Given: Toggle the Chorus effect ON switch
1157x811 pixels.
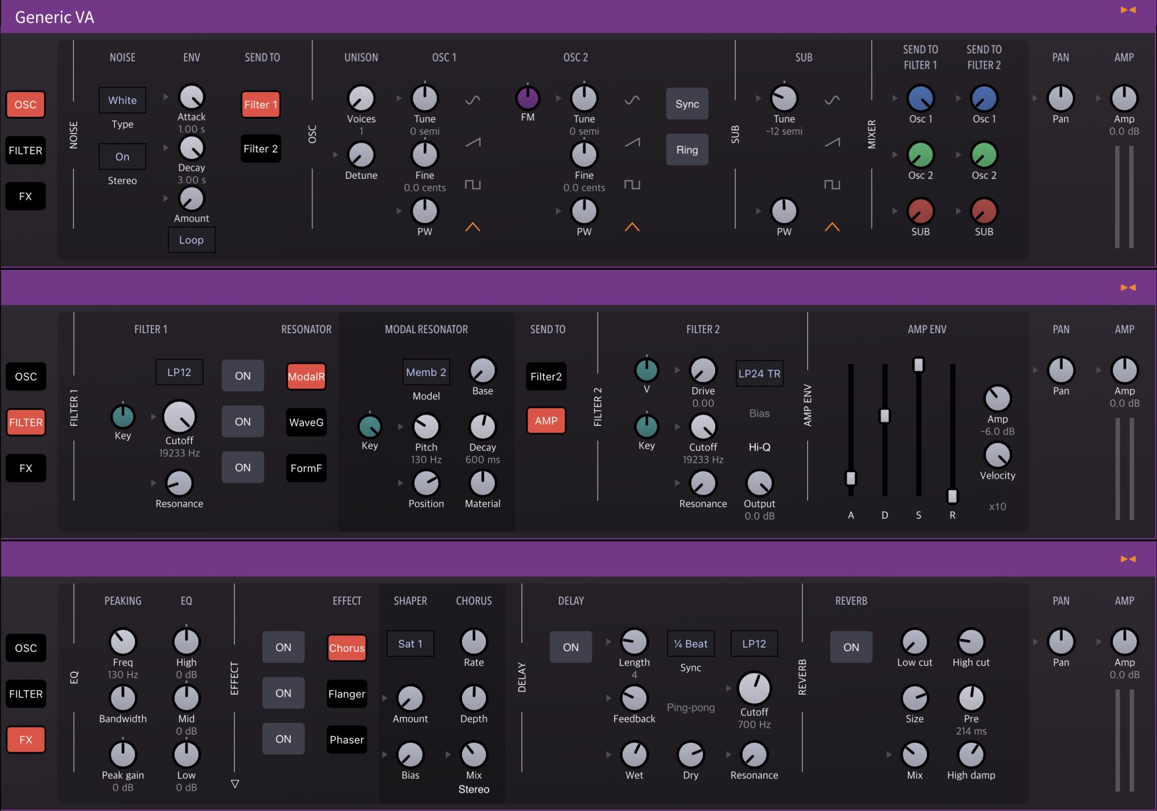Looking at the screenshot, I should pyautogui.click(x=284, y=647).
